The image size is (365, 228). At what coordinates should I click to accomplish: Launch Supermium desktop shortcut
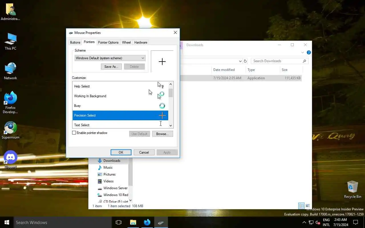point(11,131)
